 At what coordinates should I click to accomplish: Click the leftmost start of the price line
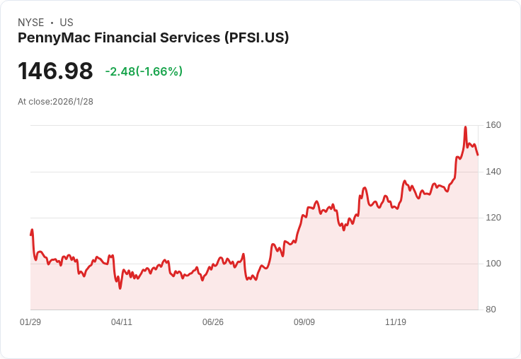(30, 234)
